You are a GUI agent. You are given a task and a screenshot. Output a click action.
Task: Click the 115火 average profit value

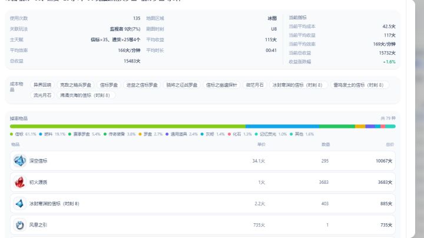pos(271,39)
